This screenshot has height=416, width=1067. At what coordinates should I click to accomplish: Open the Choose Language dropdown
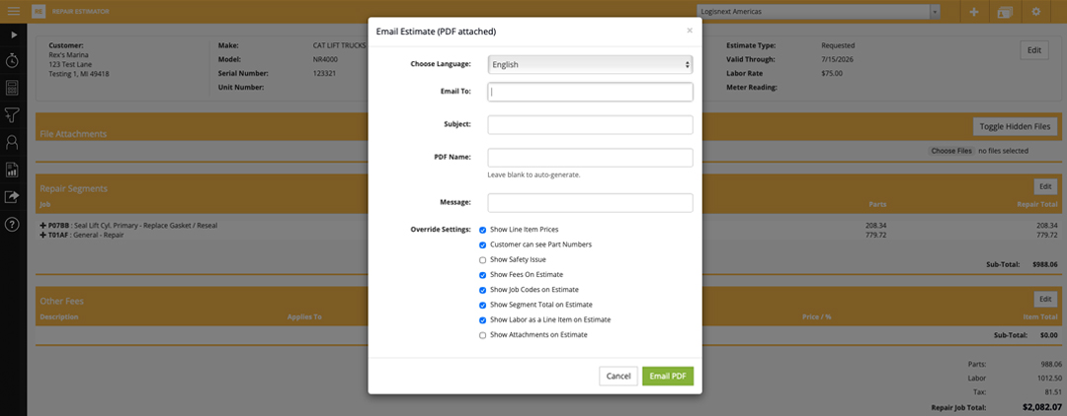(x=590, y=64)
